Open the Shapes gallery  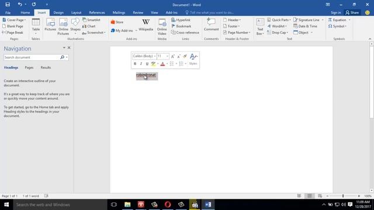tap(75, 26)
